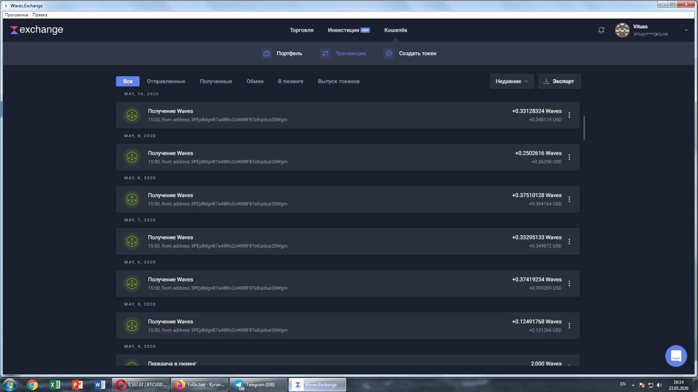Click the +0.131266 USD amount
This screenshot has height=392, width=698.
click(545, 330)
